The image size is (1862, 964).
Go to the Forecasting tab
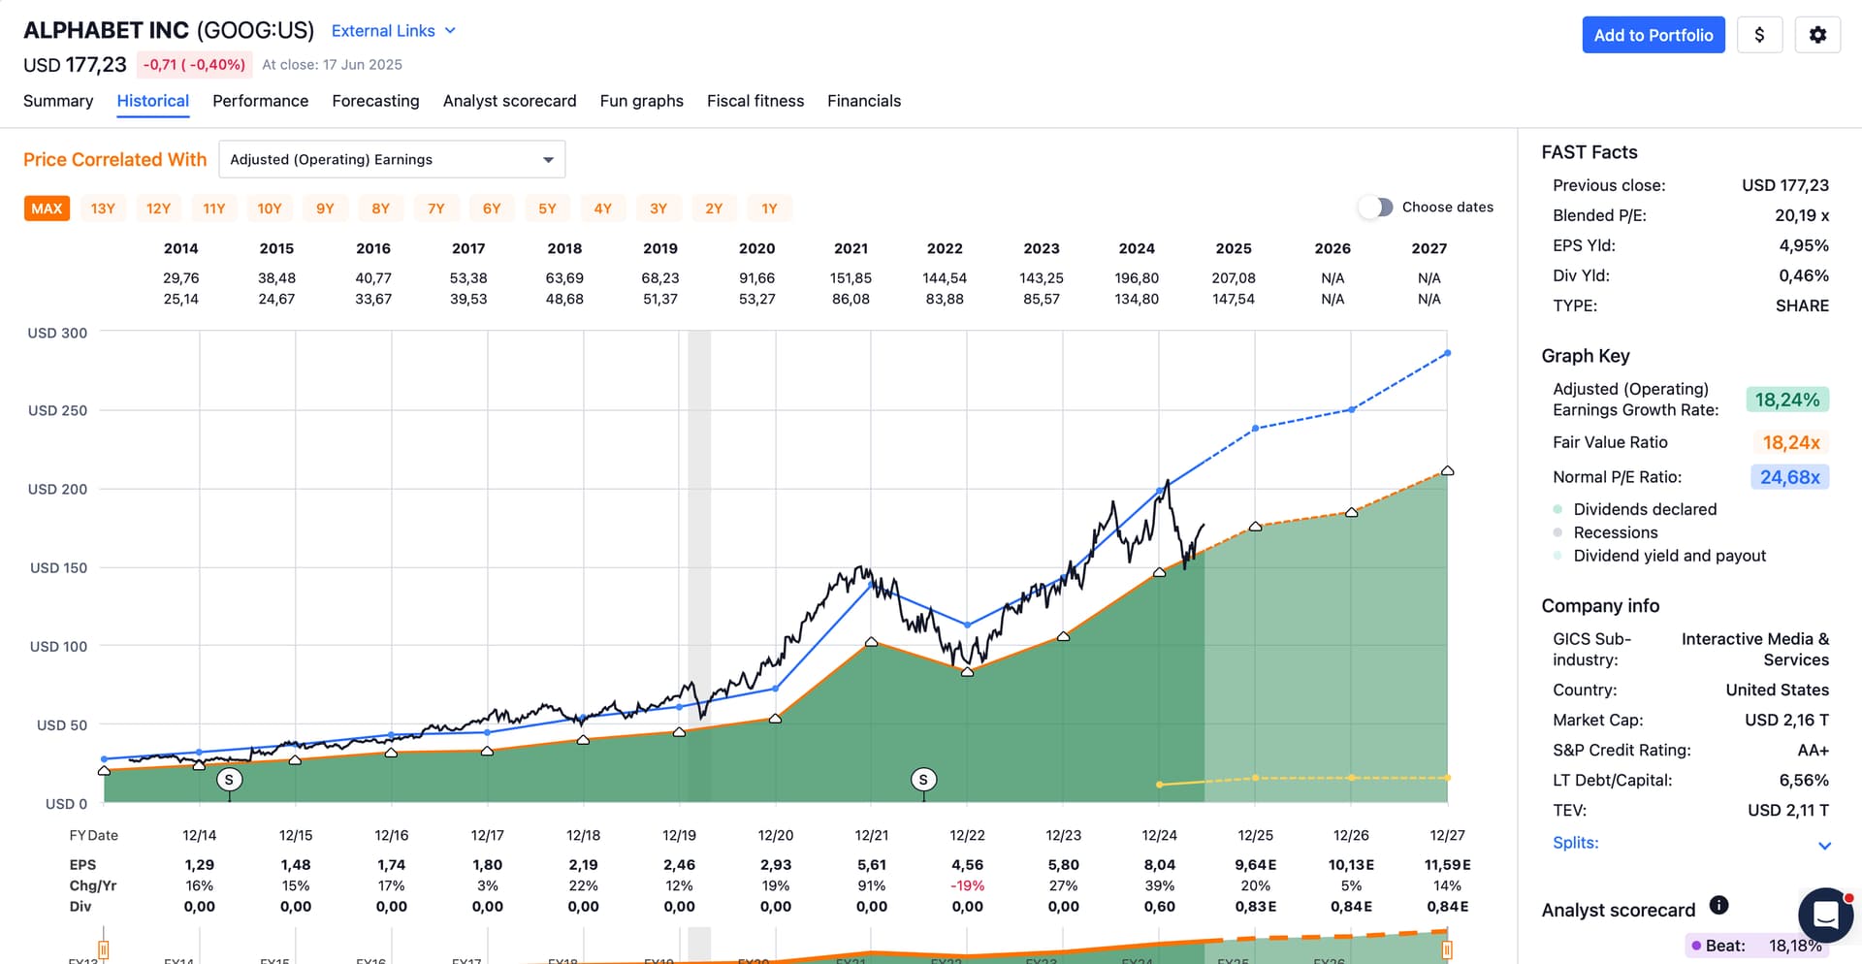(x=375, y=101)
